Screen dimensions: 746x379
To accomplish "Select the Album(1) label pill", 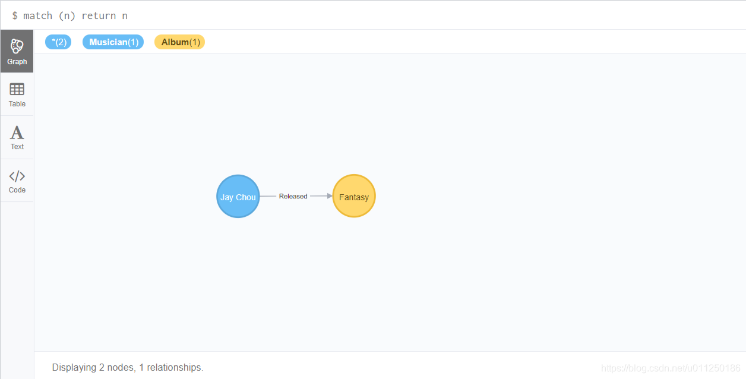I will (x=179, y=42).
